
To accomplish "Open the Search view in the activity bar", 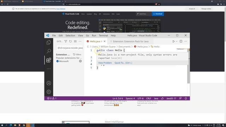I will (x=49, y=51).
